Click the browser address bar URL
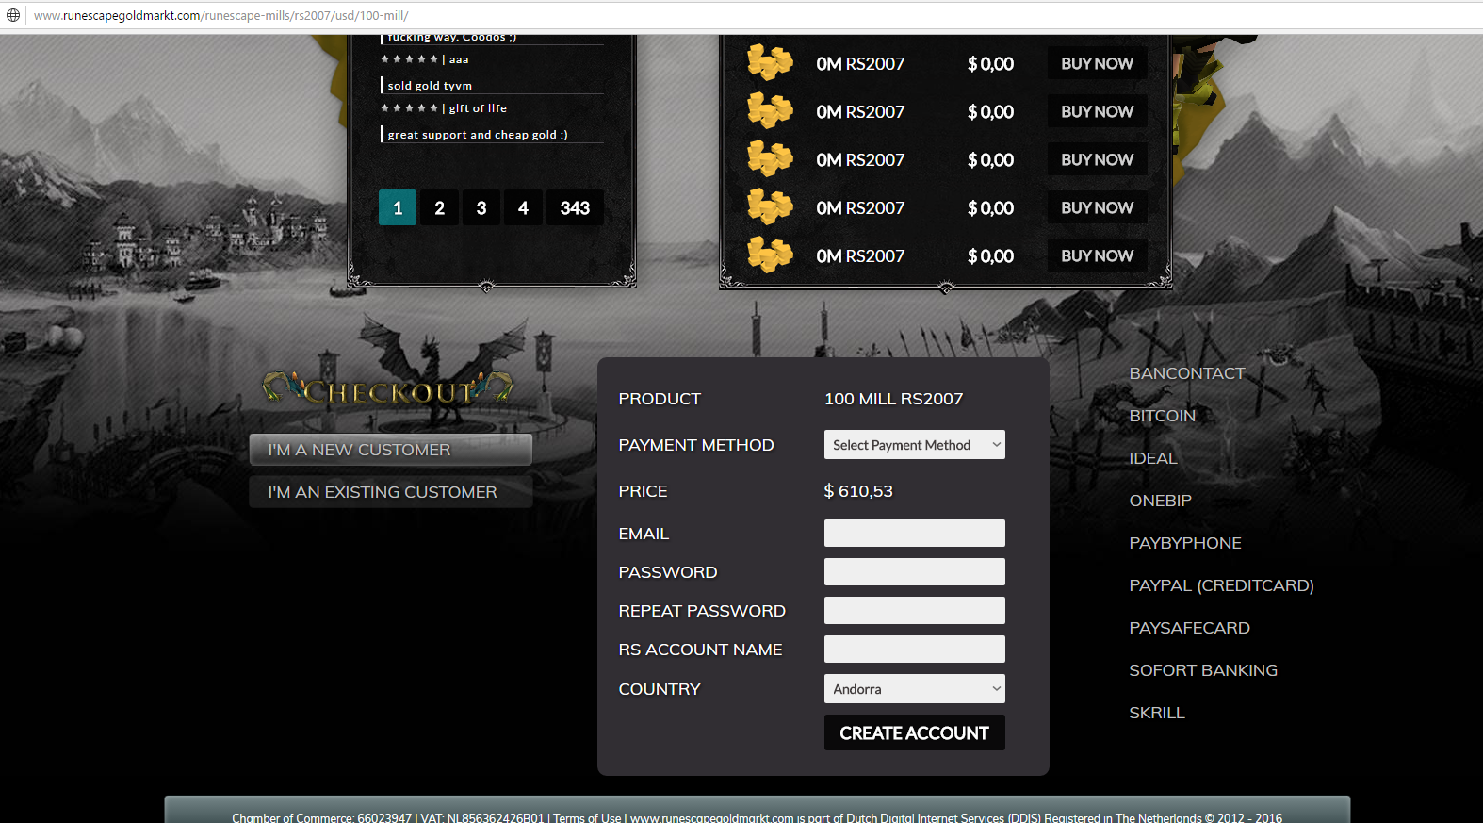The width and height of the screenshot is (1483, 823). pyautogui.click(x=220, y=15)
